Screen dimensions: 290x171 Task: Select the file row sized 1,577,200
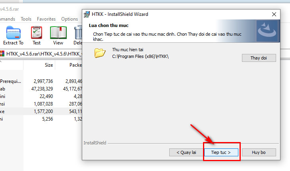pos(41,111)
